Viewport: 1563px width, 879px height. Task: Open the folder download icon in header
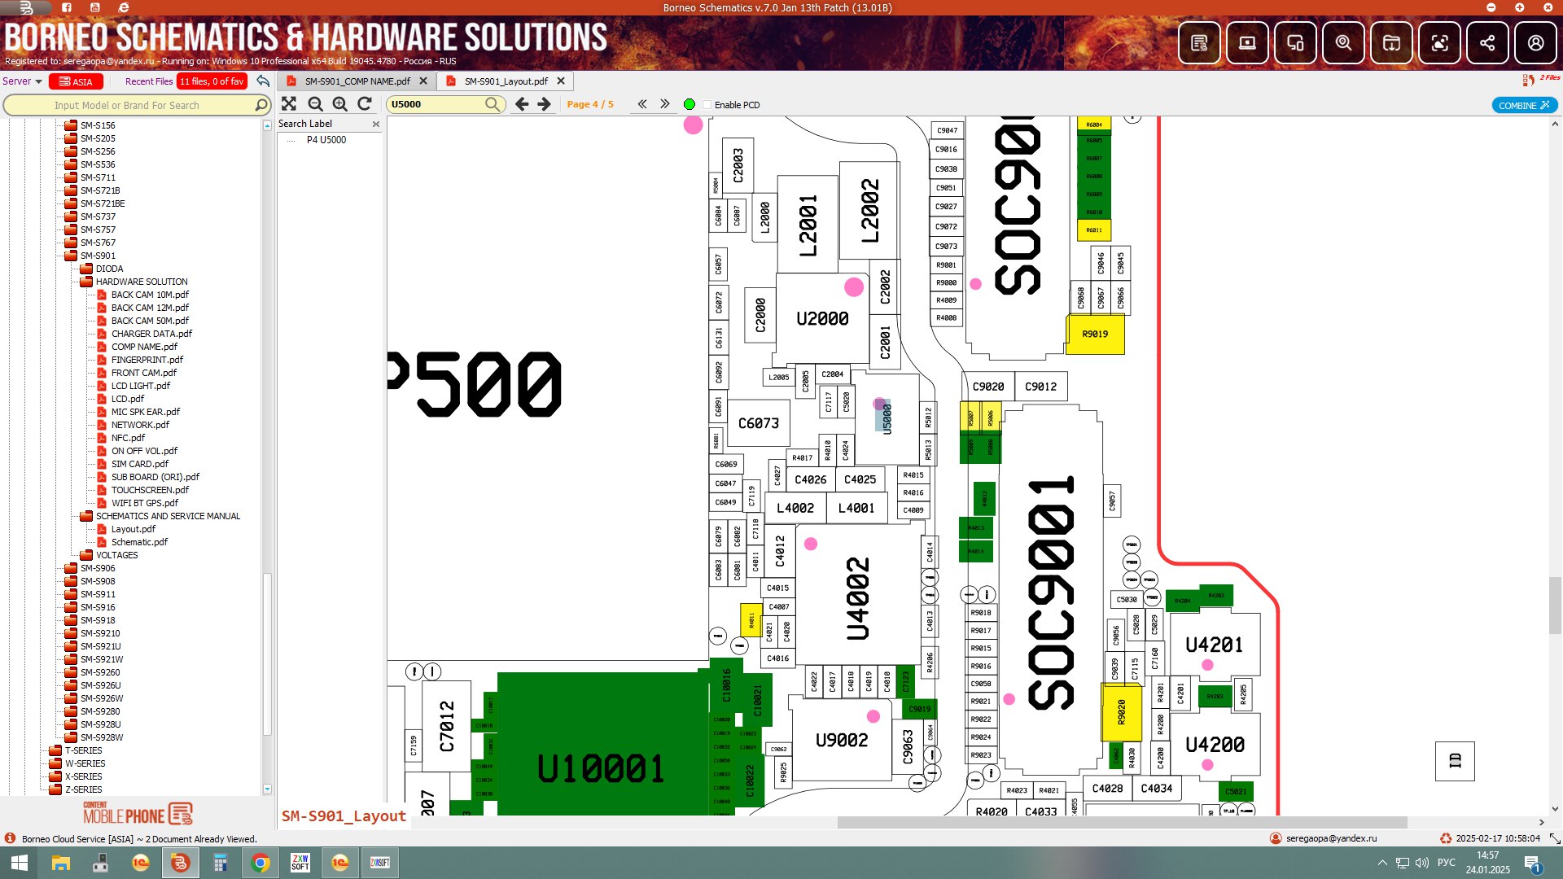[x=1391, y=43]
